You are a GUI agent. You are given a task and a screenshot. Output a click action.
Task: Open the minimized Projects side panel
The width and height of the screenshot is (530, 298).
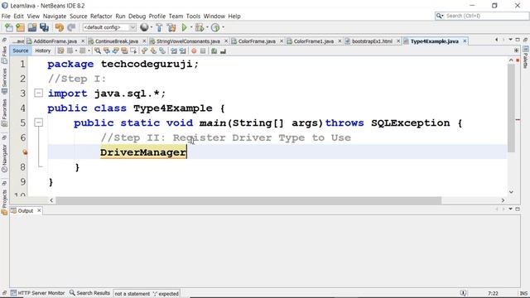[x=4, y=202]
